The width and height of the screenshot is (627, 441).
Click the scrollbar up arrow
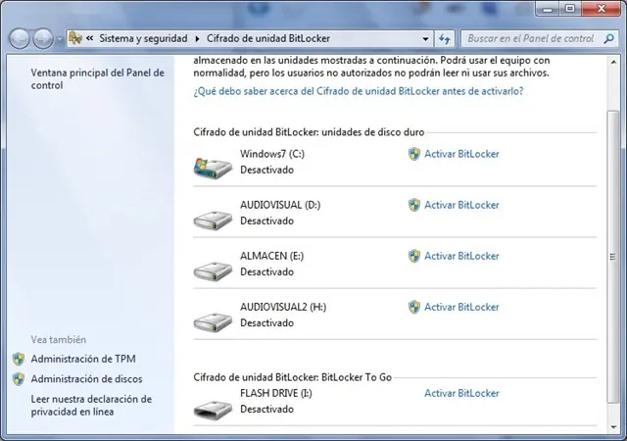click(x=613, y=62)
